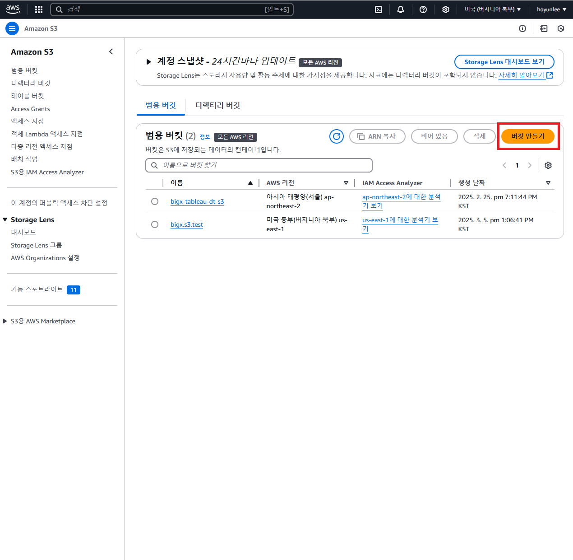Click 자세히 알아보기 link
Image resolution: width=573 pixels, height=560 pixels.
click(521, 75)
